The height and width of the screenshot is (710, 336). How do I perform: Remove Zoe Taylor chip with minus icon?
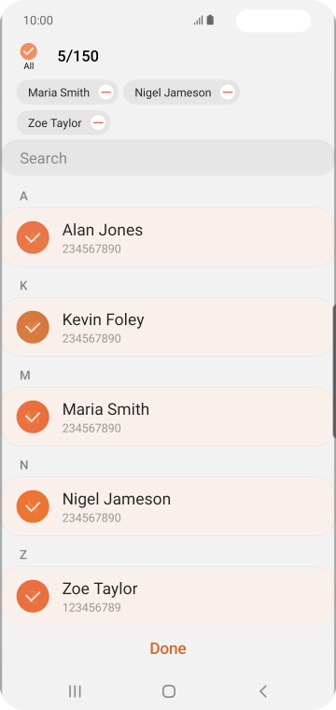click(98, 122)
